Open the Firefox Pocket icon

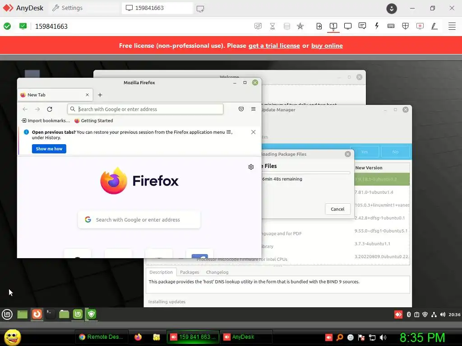241,109
